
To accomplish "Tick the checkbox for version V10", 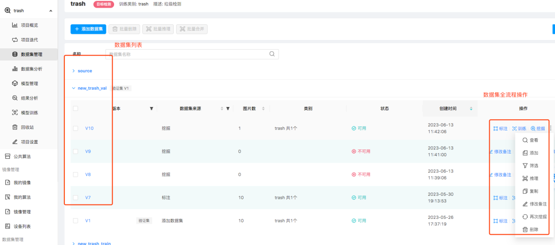I will click(x=76, y=128).
